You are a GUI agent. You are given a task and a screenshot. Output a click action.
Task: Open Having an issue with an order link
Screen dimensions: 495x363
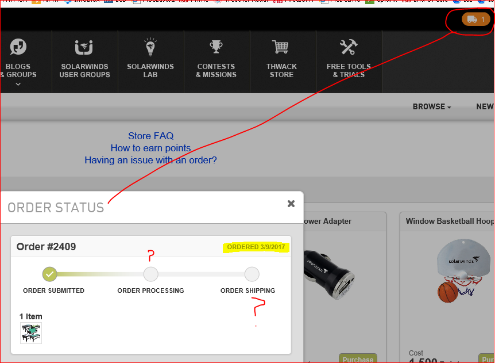pyautogui.click(x=150, y=160)
